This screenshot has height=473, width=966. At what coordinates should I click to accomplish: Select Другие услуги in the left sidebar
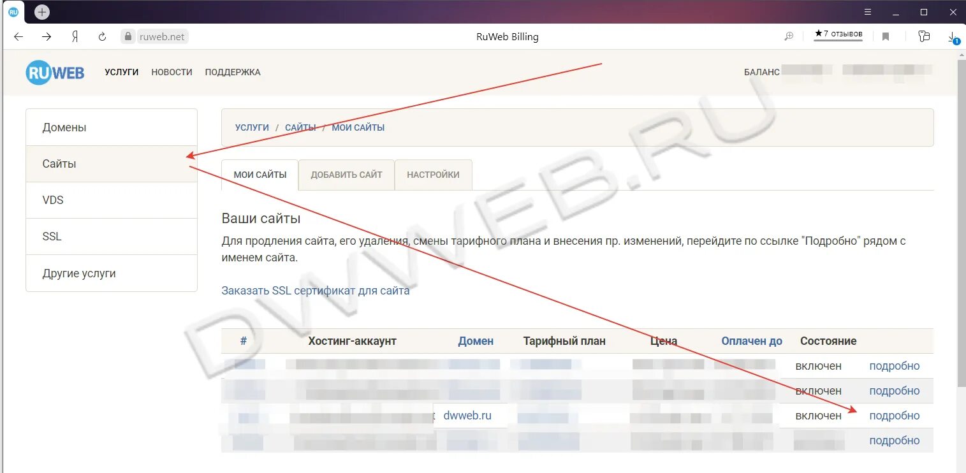[112, 273]
